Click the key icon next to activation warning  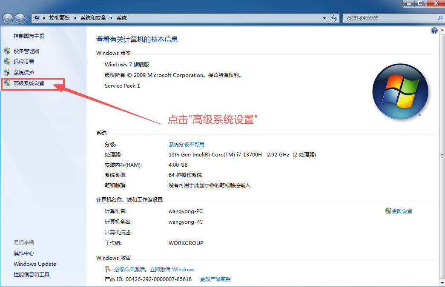[x=107, y=269]
